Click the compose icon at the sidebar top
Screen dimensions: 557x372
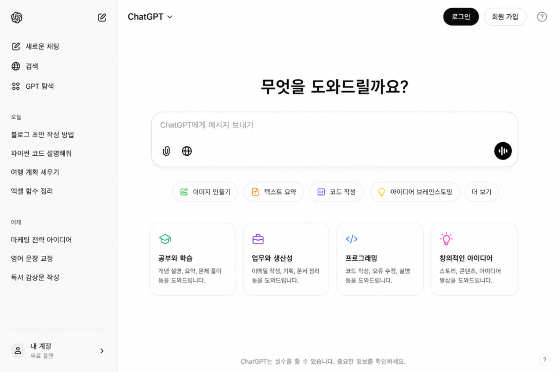tap(102, 17)
